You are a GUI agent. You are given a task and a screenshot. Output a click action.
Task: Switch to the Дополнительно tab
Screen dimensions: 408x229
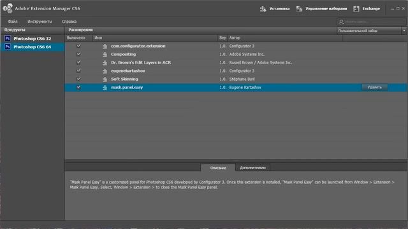point(253,168)
